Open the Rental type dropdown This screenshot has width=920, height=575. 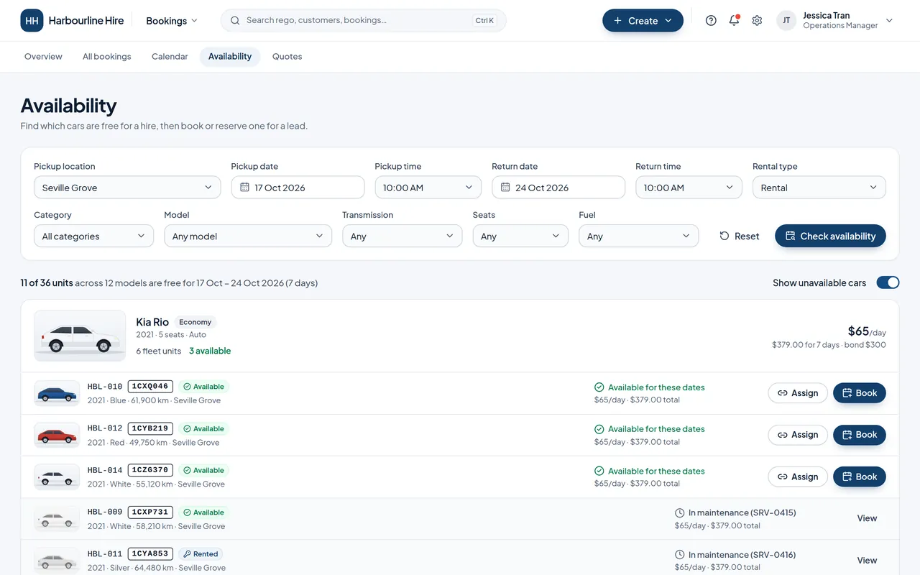819,188
